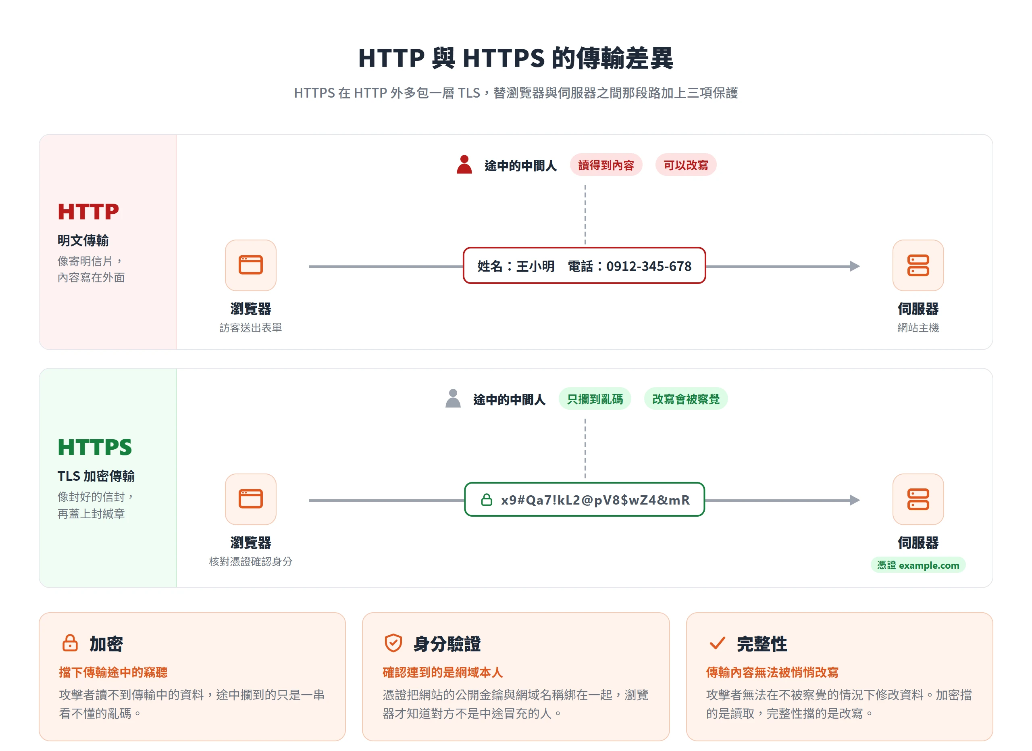The width and height of the screenshot is (1032, 751).
Task: Click the browser icon in the HTTP row
Action: [251, 265]
